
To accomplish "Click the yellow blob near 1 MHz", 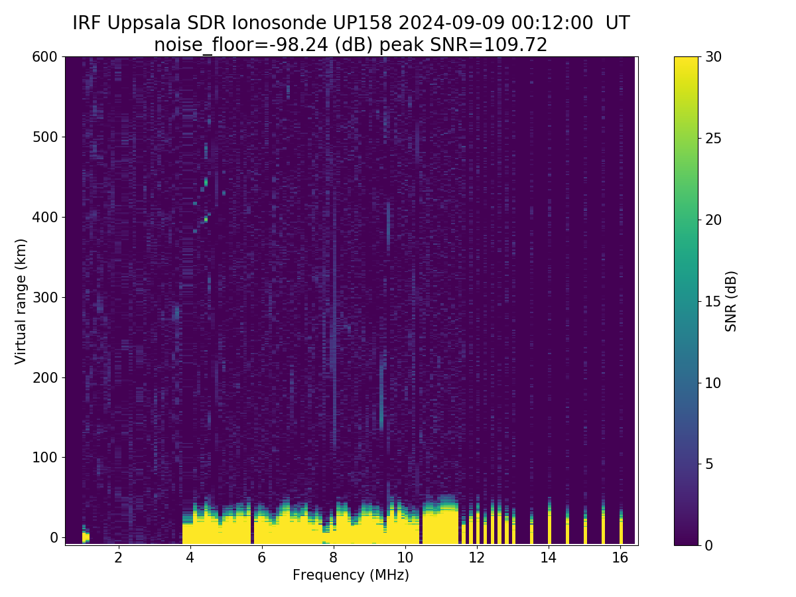I will click(x=86, y=535).
